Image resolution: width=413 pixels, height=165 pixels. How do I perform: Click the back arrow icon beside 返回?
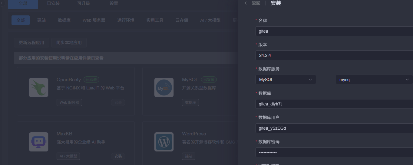(246, 3)
